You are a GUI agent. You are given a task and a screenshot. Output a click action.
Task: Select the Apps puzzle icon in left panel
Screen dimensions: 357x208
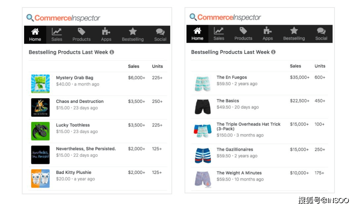click(106, 32)
